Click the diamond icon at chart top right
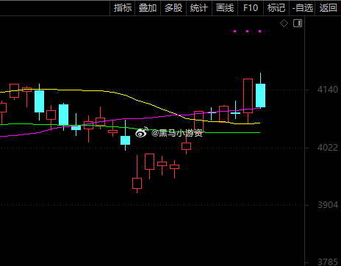The image size is (341, 266). 284,24
